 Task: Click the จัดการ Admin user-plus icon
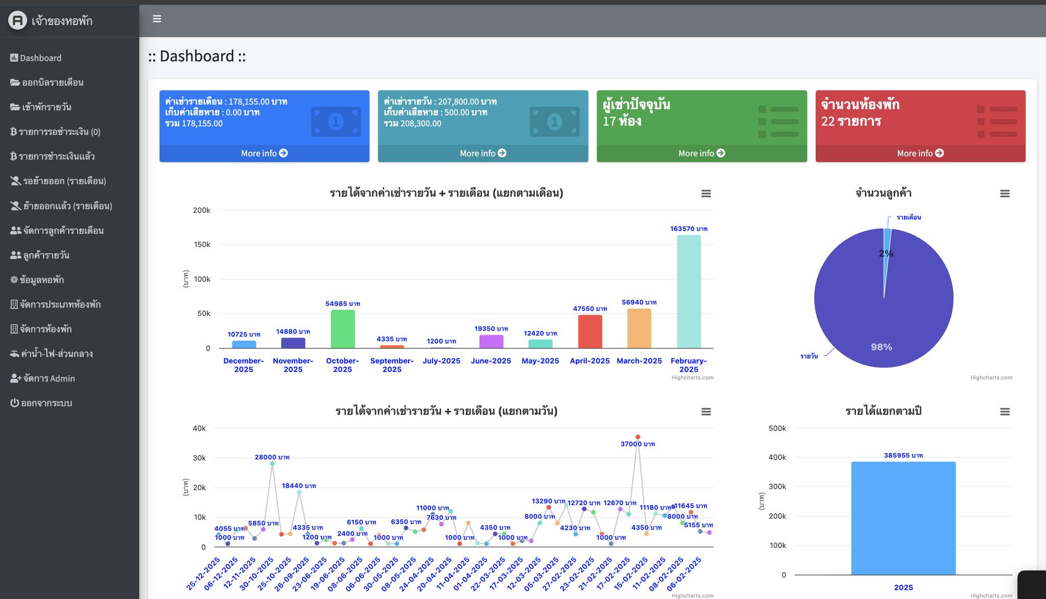15,378
